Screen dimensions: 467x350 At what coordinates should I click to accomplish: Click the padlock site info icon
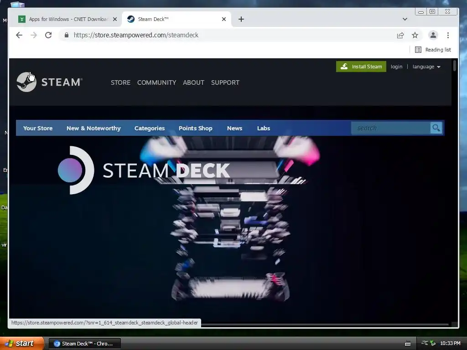[x=67, y=35]
